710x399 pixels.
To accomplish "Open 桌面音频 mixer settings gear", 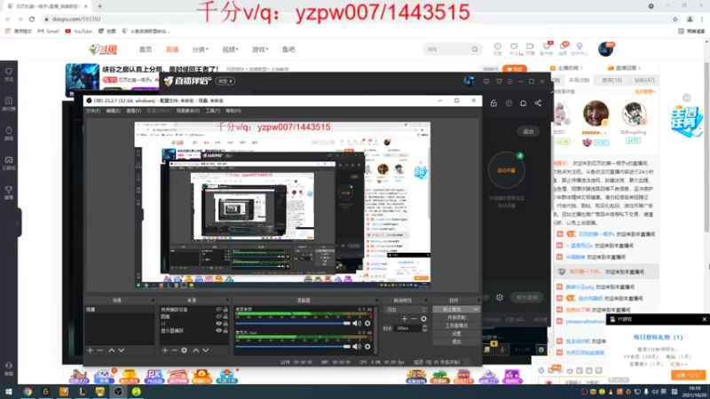I will 367,323.
